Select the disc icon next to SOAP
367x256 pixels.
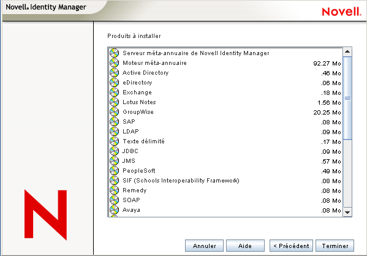(x=114, y=200)
